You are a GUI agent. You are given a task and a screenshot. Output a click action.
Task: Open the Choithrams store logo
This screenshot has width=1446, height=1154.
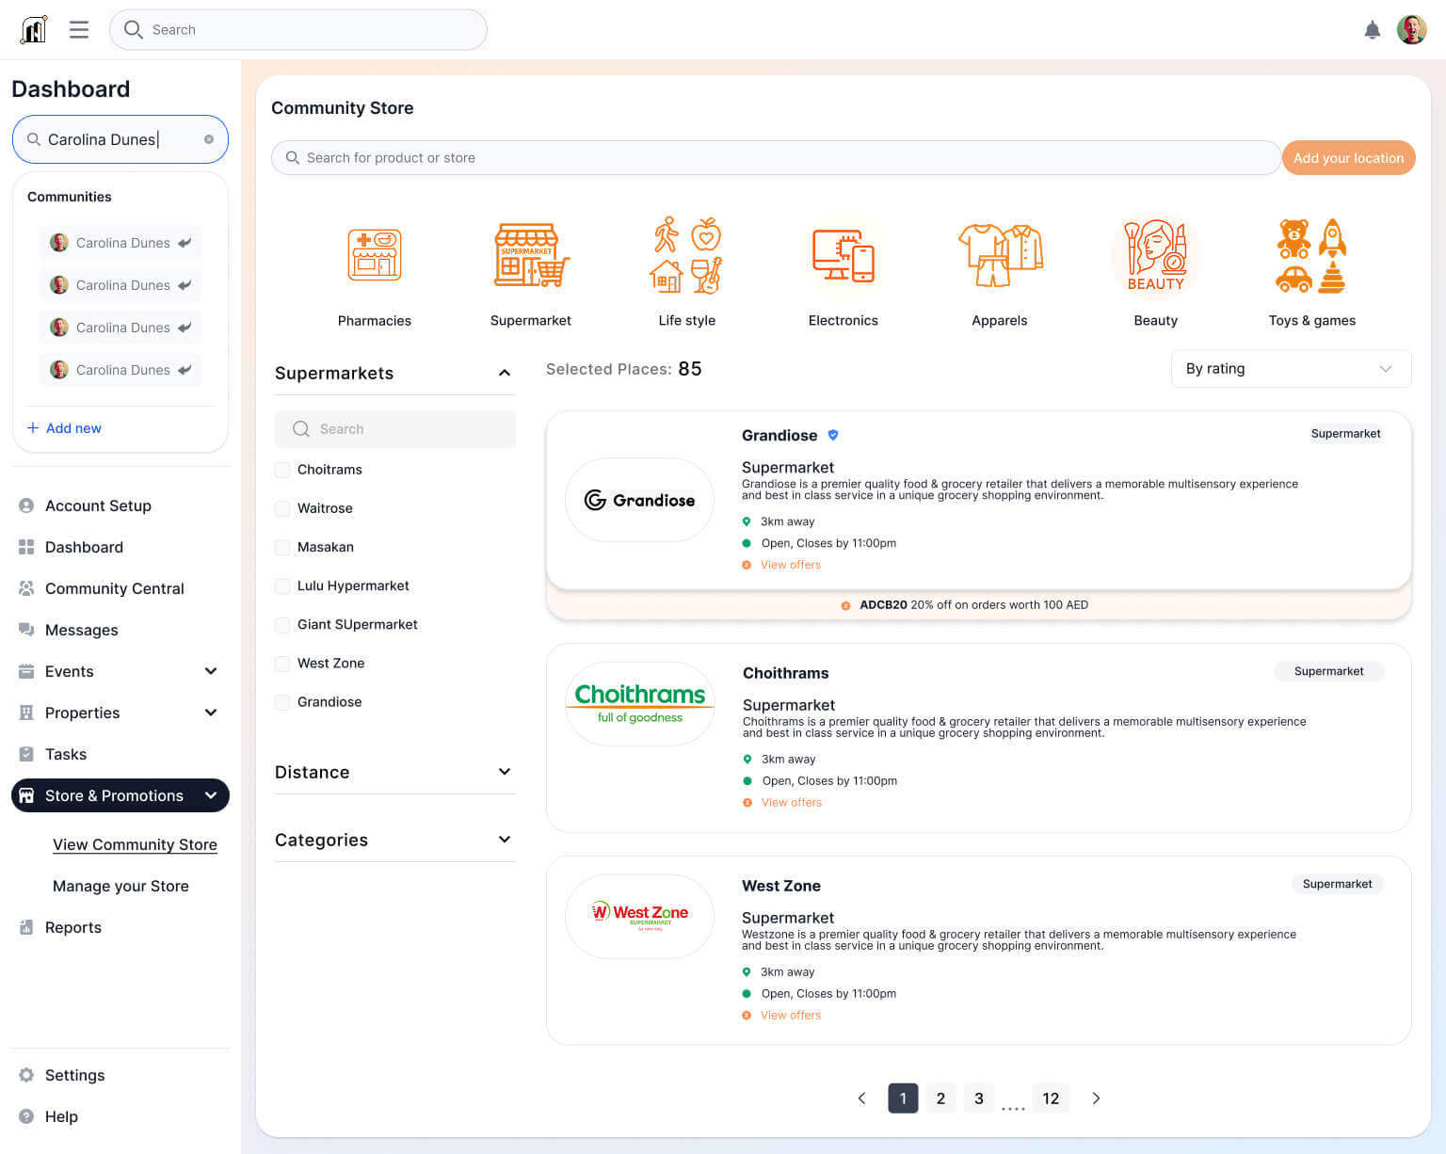tap(640, 704)
